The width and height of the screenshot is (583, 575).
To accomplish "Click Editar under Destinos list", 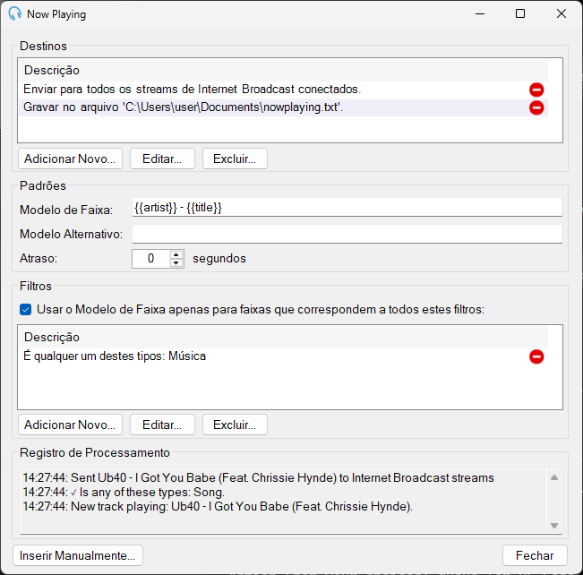I will point(162,159).
